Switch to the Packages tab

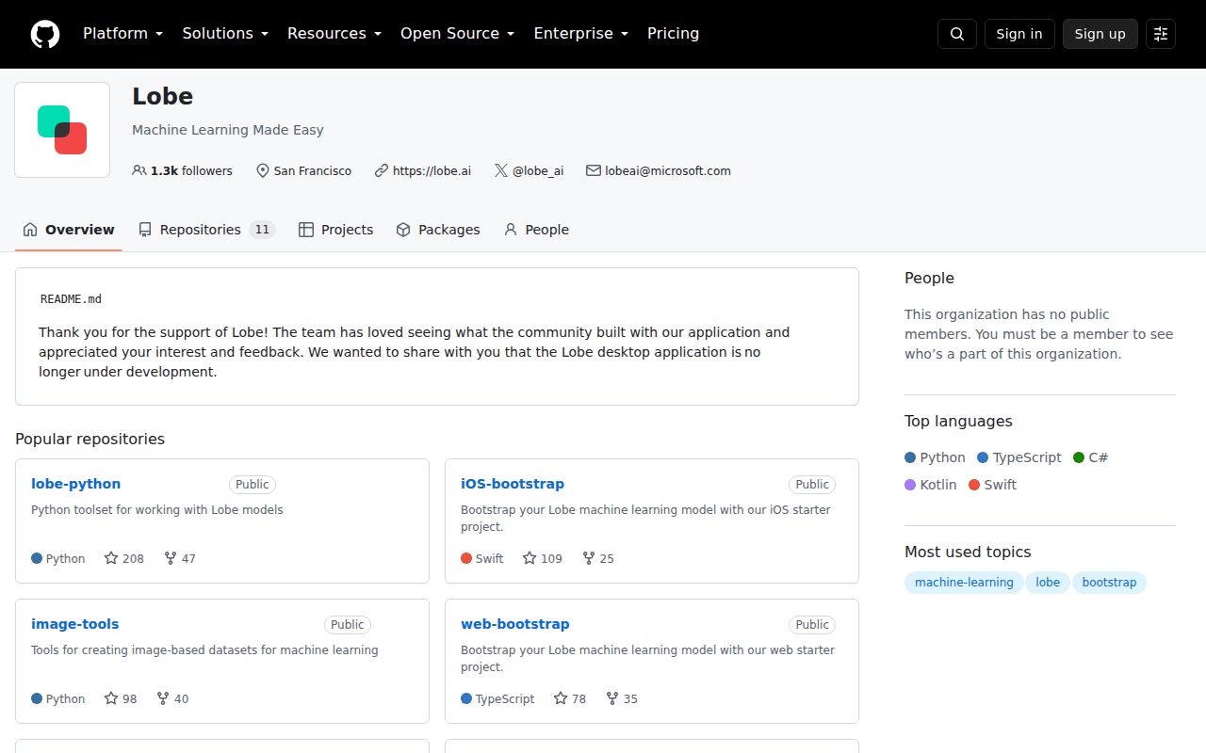tap(438, 230)
